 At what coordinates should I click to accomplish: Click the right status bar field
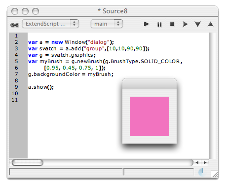pos(159,172)
